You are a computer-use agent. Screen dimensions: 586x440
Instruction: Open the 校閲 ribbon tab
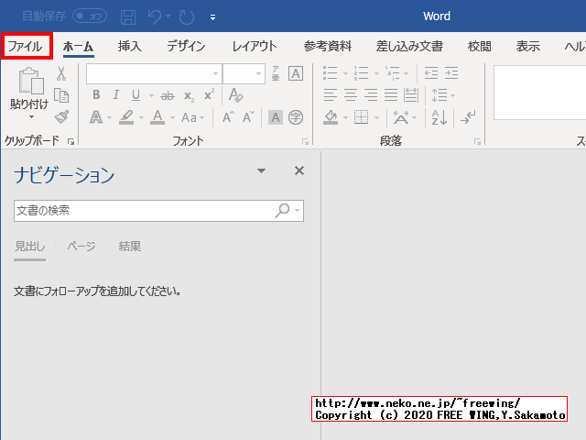pos(480,47)
